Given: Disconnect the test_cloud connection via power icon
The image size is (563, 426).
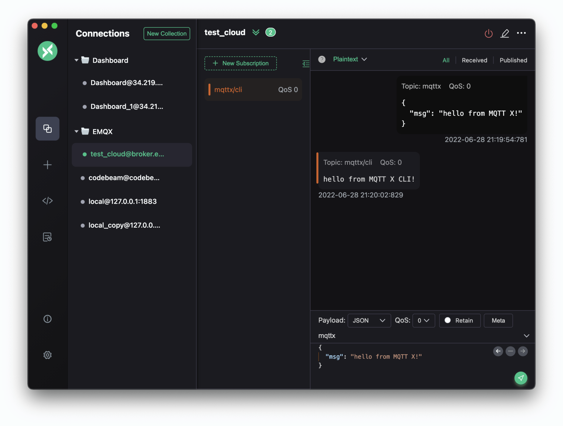Looking at the screenshot, I should 488,33.
